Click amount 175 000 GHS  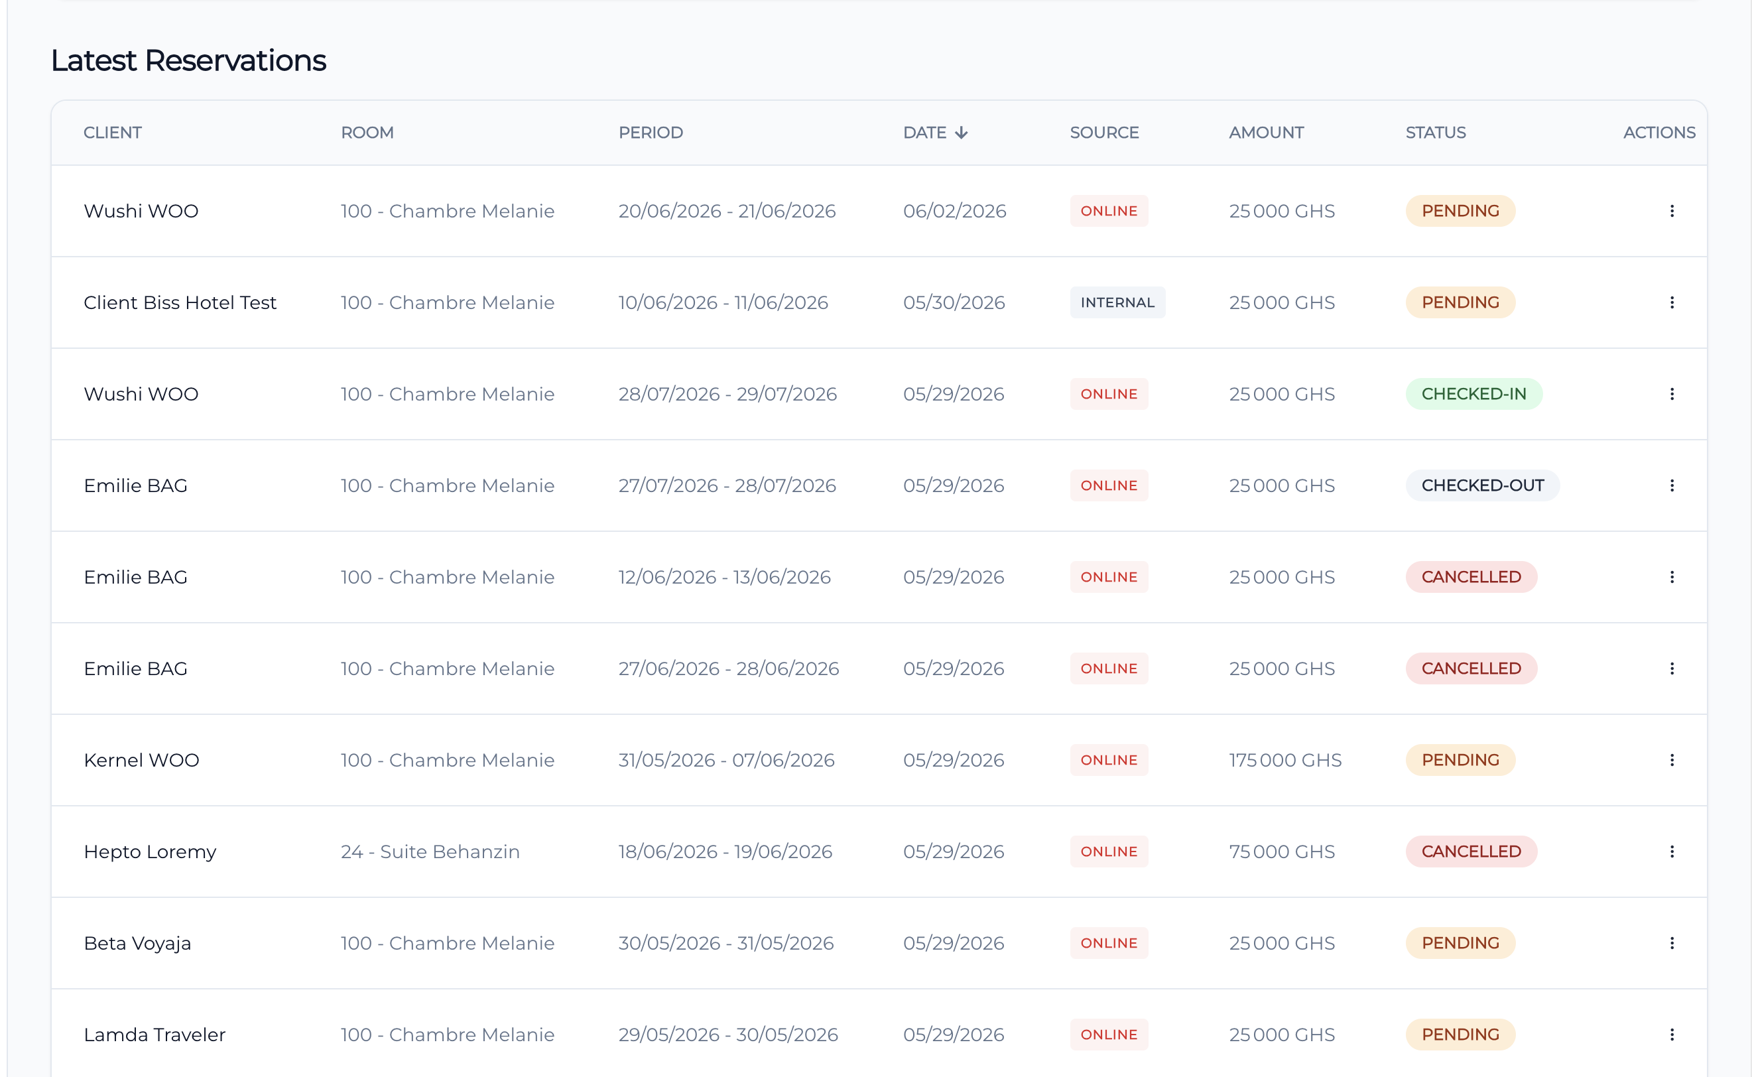pos(1286,760)
